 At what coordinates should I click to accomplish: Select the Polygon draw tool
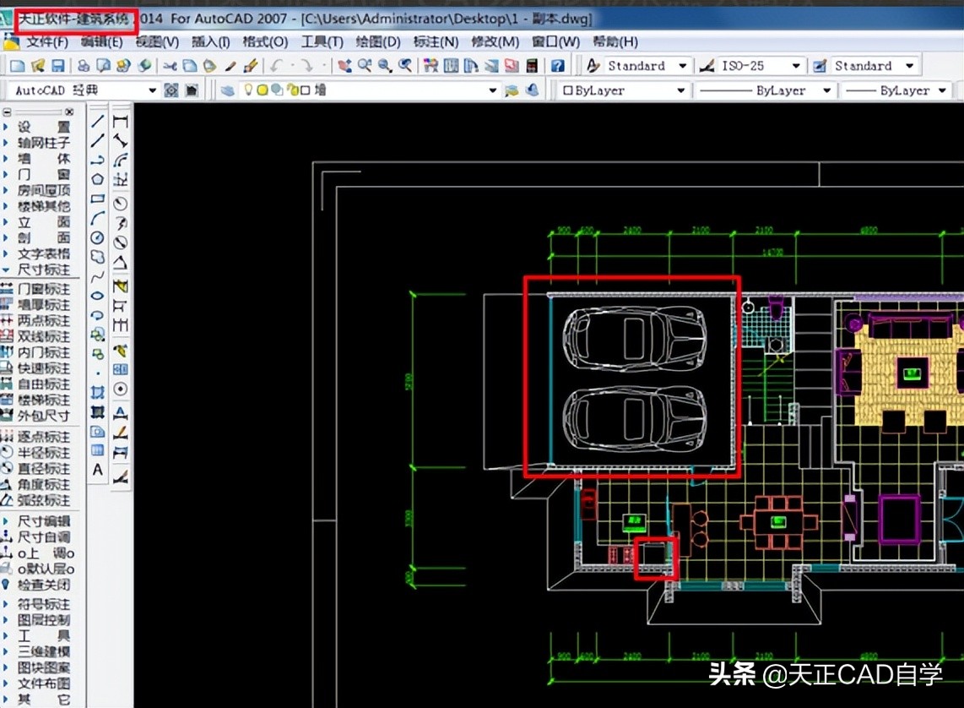pyautogui.click(x=98, y=179)
